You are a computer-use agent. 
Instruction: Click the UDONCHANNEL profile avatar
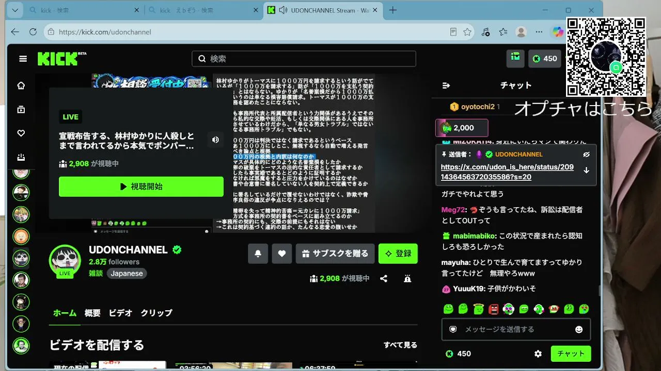(65, 260)
